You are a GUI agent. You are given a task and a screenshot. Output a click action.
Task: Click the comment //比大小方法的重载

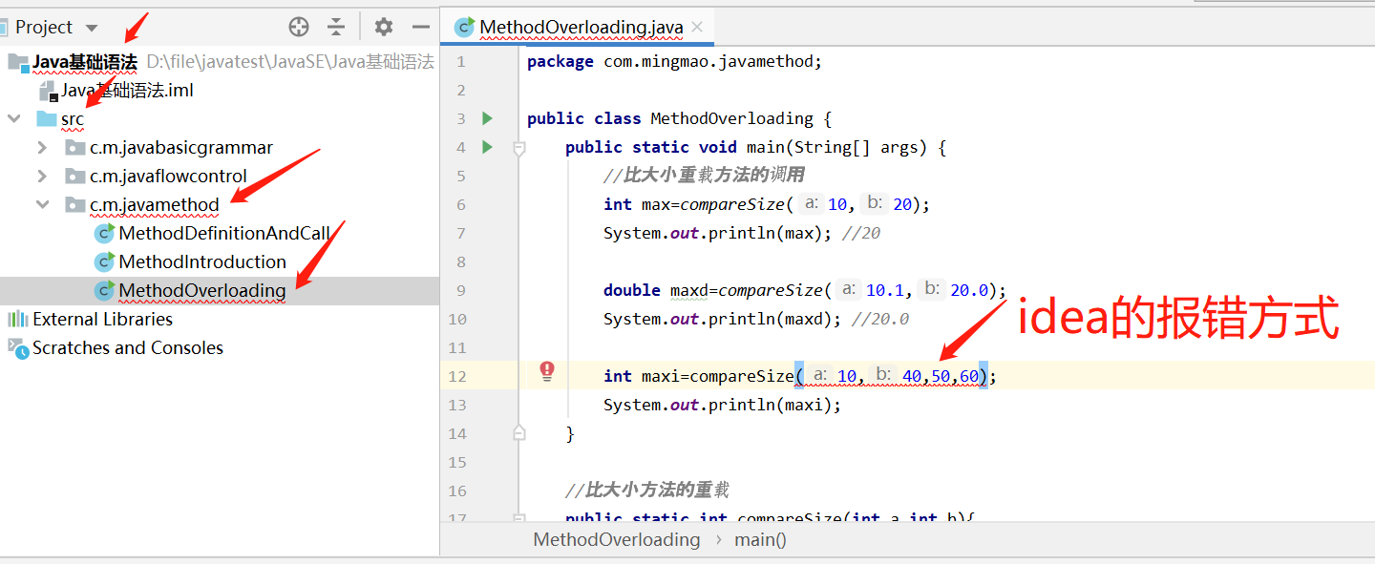[647, 491]
